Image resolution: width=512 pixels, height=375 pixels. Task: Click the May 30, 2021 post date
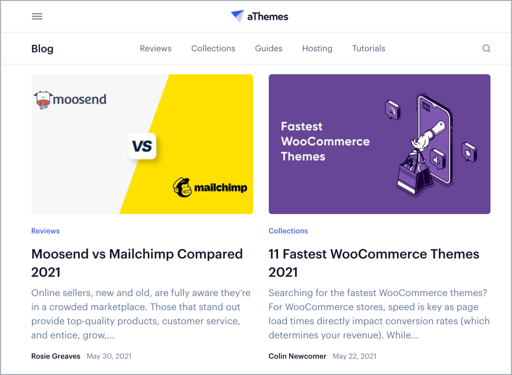(109, 356)
